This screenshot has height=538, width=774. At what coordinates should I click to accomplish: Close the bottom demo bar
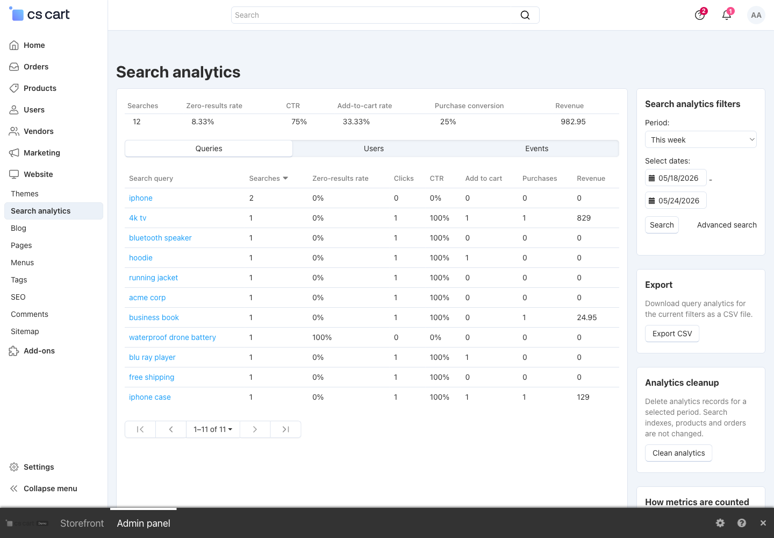[x=763, y=523]
